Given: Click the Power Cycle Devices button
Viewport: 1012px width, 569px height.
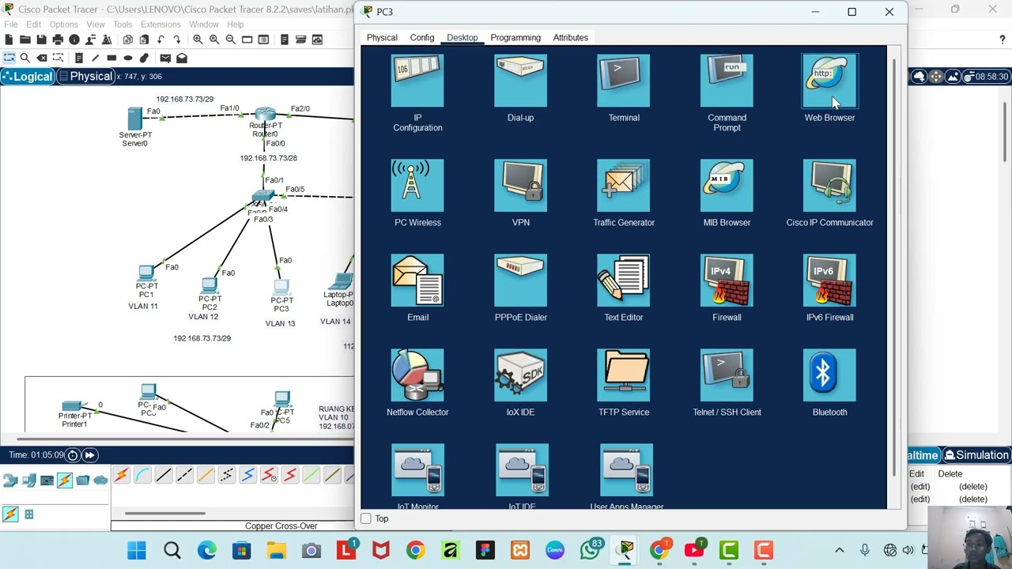Looking at the screenshot, I should pos(72,455).
